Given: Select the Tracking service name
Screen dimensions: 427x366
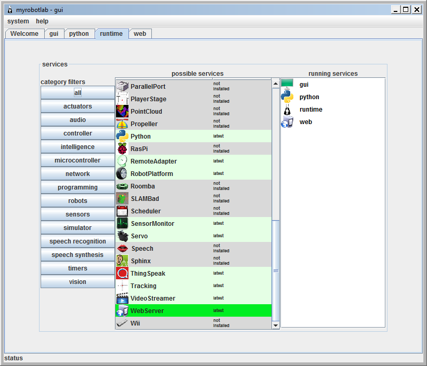Looking at the screenshot, I should [143, 286].
